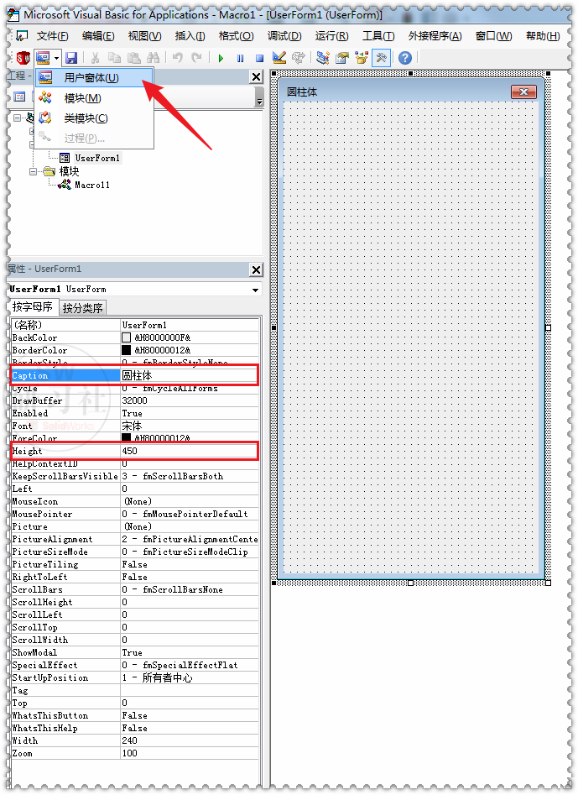Image resolution: width=578 pixels, height=795 pixels.
Task: Click View Code icon in project panel
Action: pyautogui.click(x=19, y=97)
